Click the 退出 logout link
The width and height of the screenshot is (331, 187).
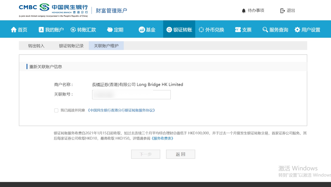click(291, 11)
